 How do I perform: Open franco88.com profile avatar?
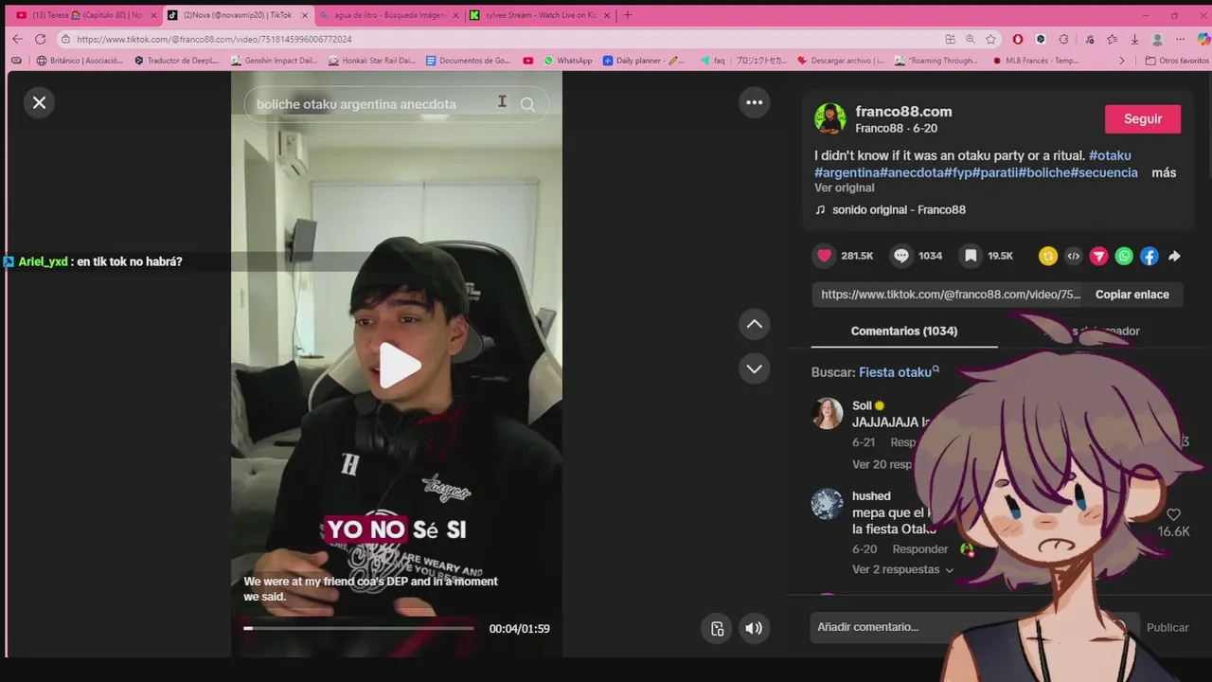830,118
